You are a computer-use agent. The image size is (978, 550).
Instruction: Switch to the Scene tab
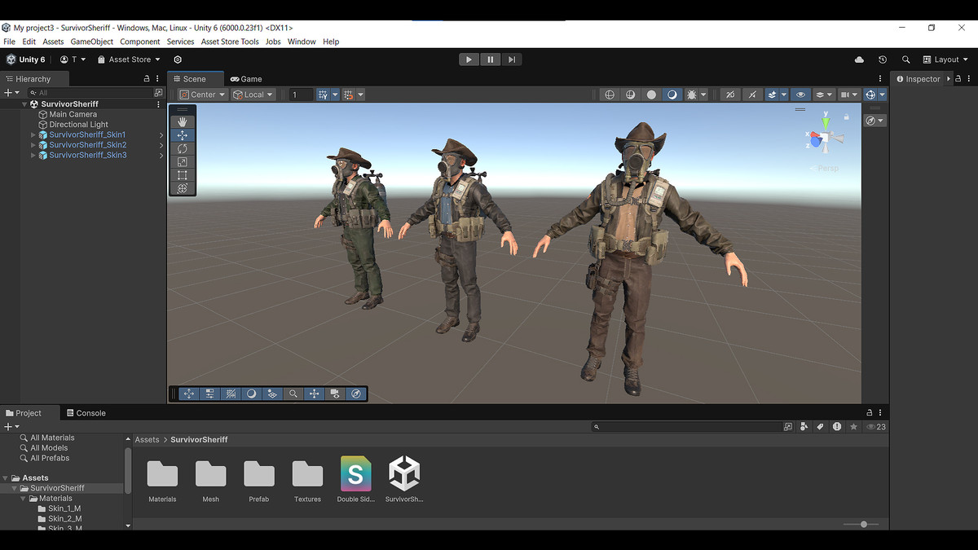196,79
